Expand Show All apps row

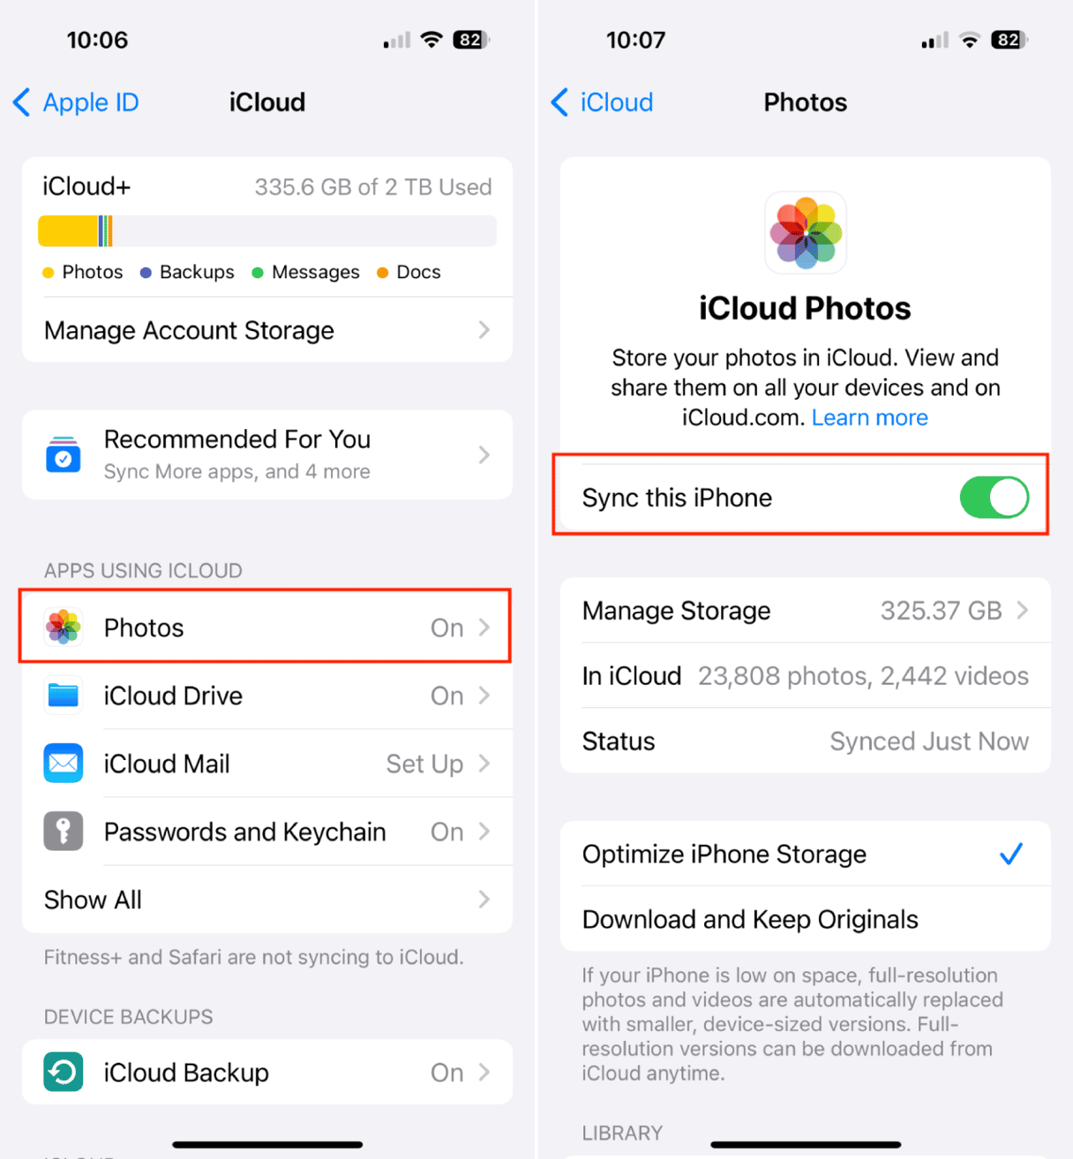tap(267, 899)
